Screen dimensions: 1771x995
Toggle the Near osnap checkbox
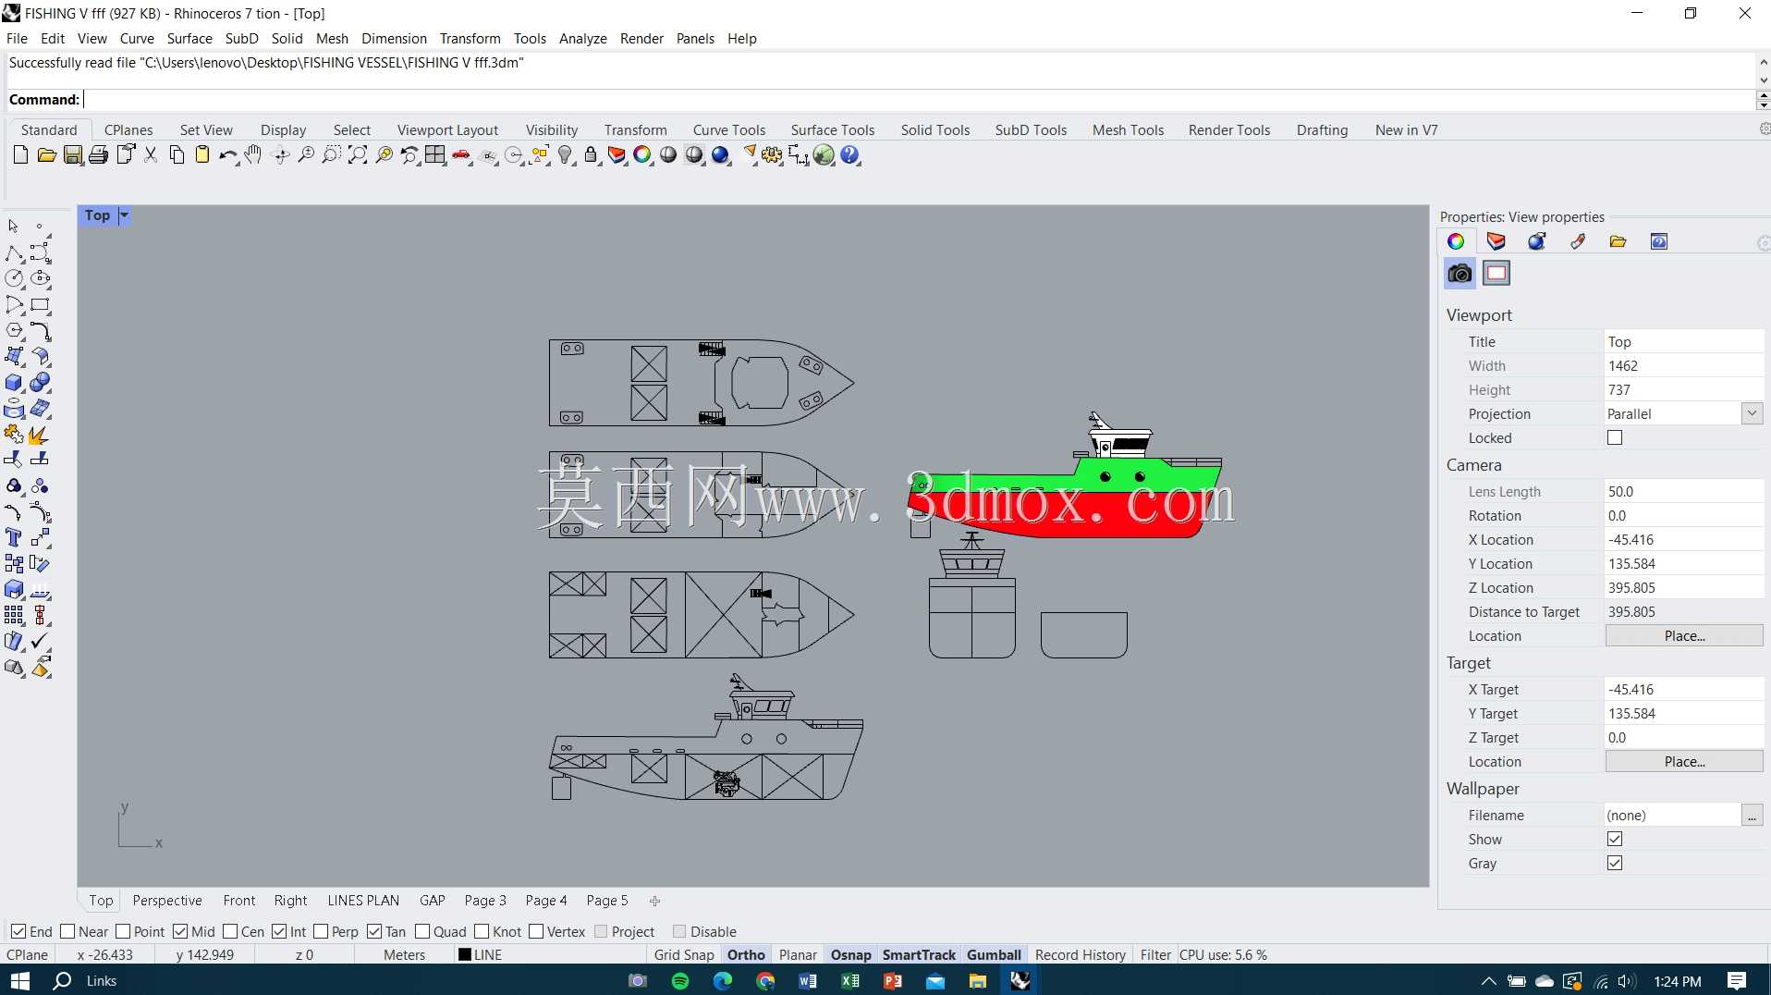tap(67, 931)
